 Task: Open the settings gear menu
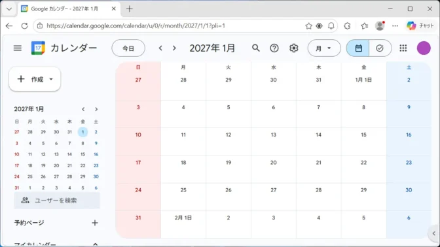tap(293, 48)
